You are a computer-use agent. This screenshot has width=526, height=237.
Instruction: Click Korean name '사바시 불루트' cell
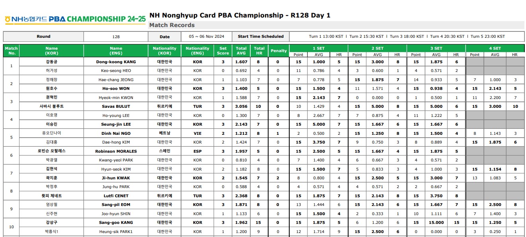51,107
